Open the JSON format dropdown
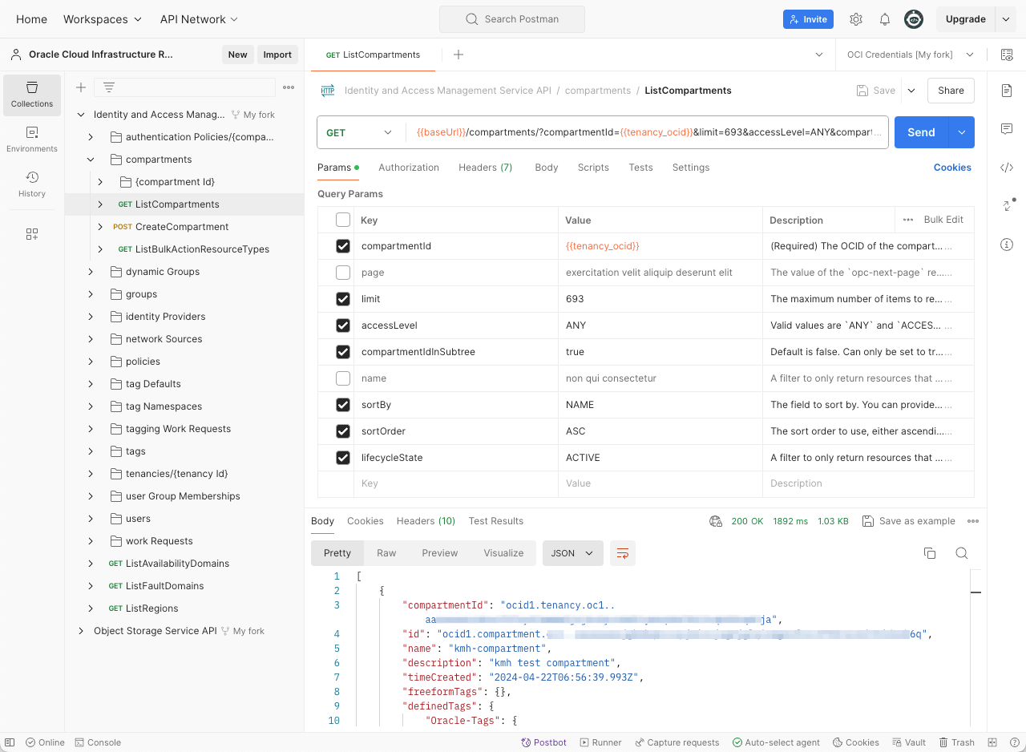Image resolution: width=1026 pixels, height=752 pixels. point(572,553)
